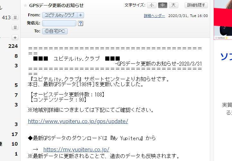Add sender ユピテルity.クラブ with plus icon
Screen dimensions: 232x161
(x=81, y=15)
